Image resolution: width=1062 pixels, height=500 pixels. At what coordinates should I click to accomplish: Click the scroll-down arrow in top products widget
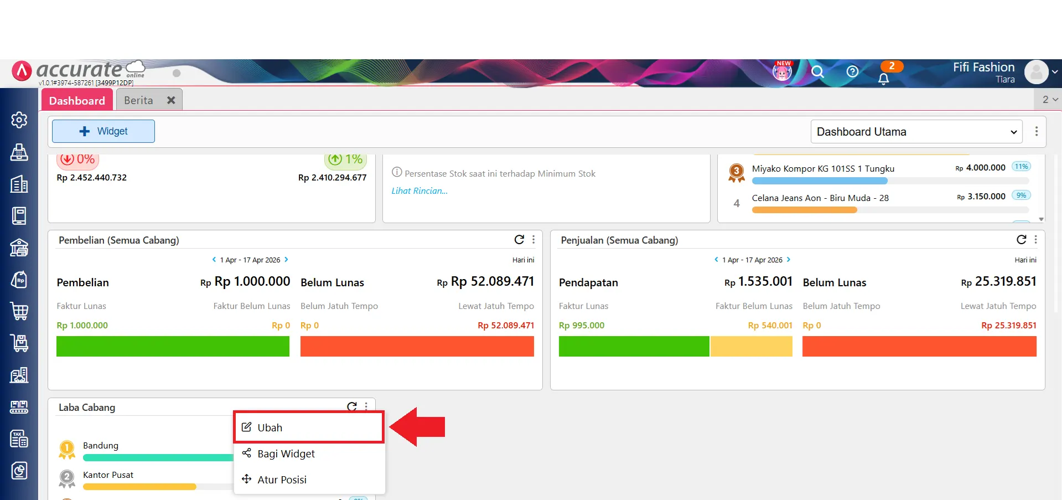click(1041, 219)
